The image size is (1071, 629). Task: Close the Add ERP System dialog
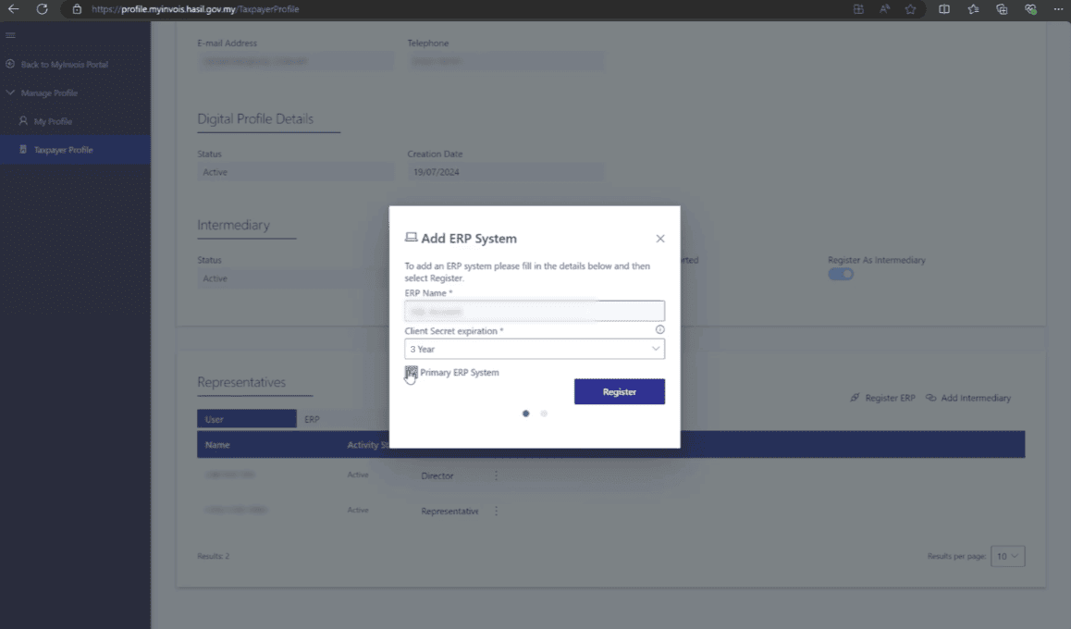pos(659,239)
